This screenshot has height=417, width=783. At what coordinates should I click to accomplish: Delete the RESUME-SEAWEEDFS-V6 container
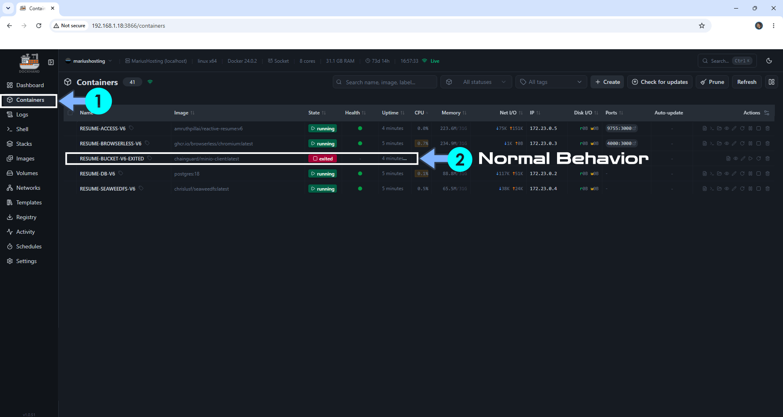(x=768, y=189)
